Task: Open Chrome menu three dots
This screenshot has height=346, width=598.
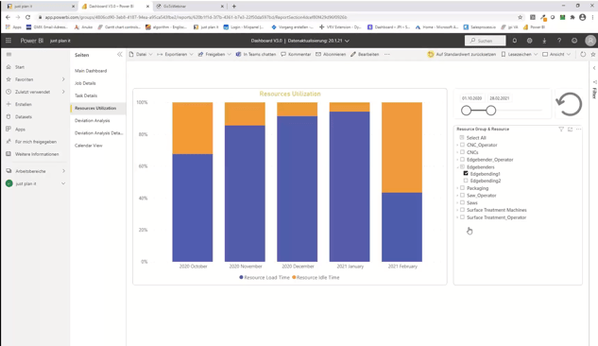Action: click(592, 17)
